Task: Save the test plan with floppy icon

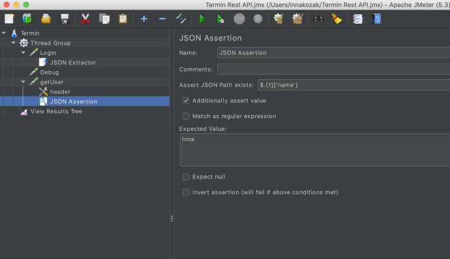Action: point(65,19)
